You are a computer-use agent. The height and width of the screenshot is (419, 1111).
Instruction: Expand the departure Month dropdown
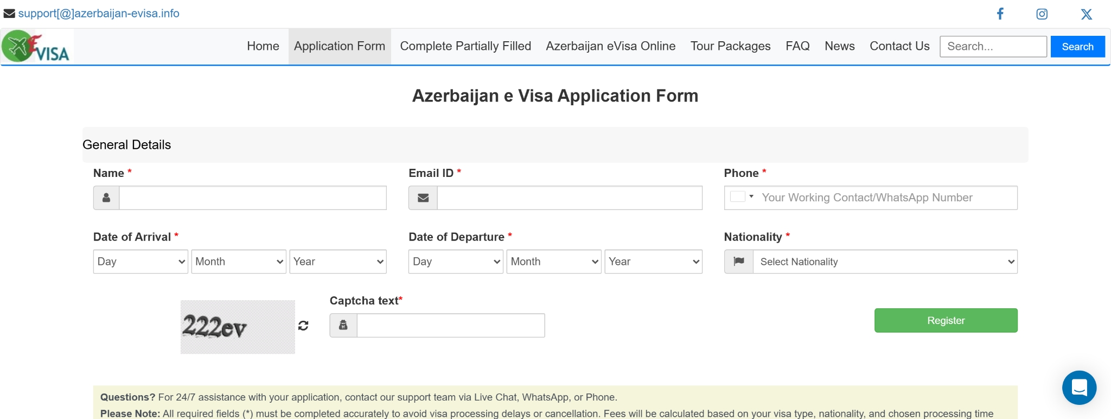click(553, 262)
